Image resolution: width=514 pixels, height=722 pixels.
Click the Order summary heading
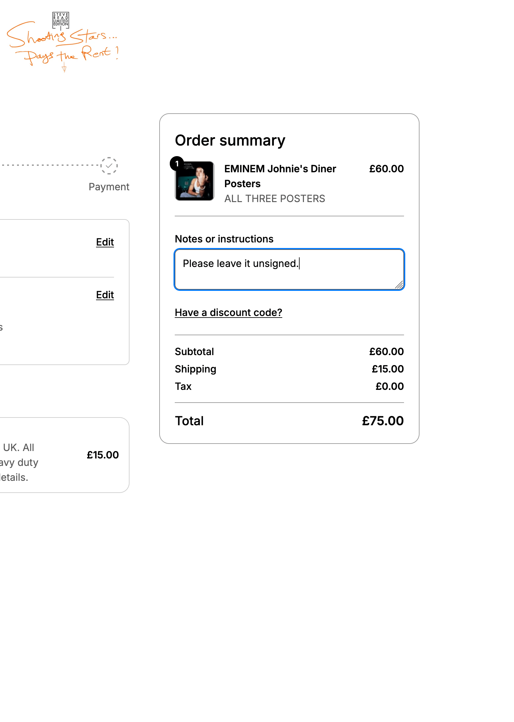(230, 141)
